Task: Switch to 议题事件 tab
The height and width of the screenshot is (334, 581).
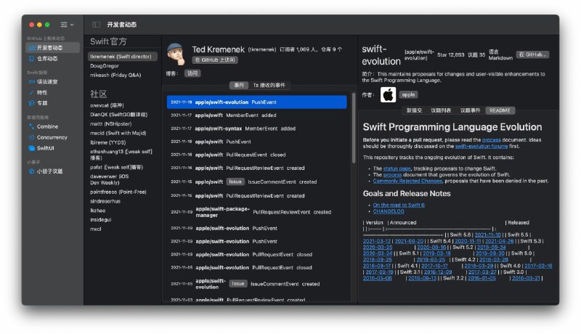Action: point(470,110)
